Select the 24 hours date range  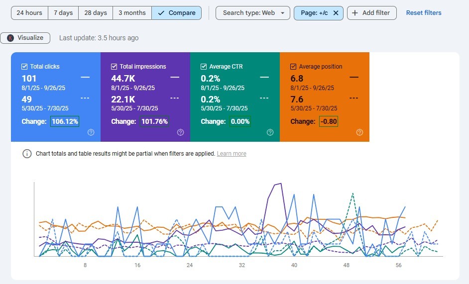pos(29,13)
